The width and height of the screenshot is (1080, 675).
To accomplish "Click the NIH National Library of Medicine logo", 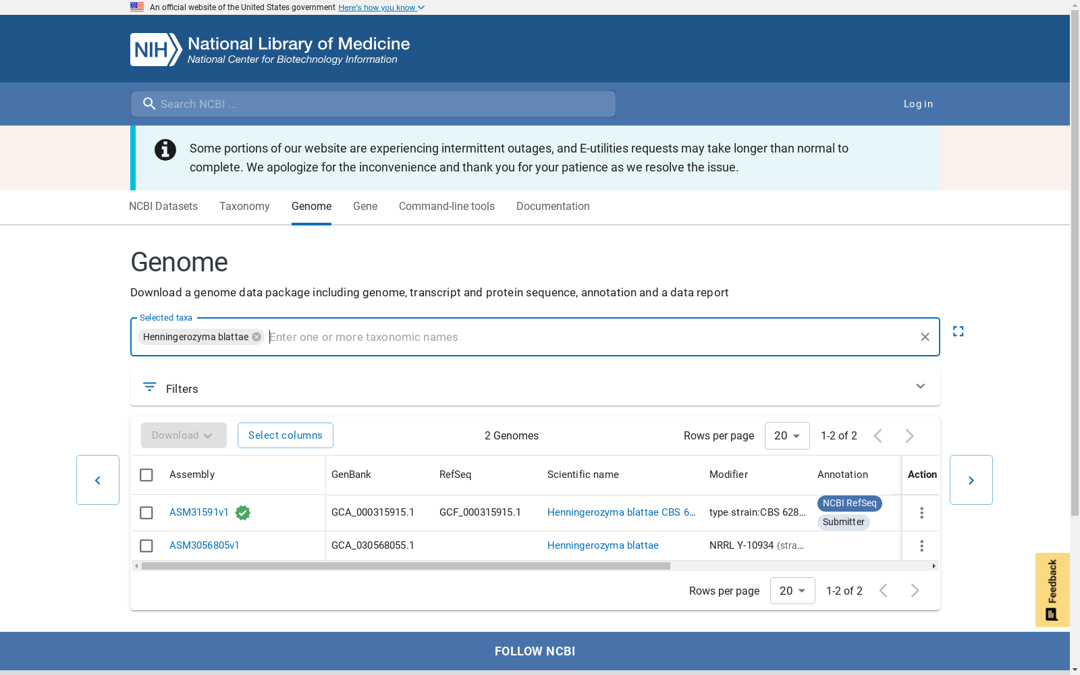I will [x=270, y=49].
